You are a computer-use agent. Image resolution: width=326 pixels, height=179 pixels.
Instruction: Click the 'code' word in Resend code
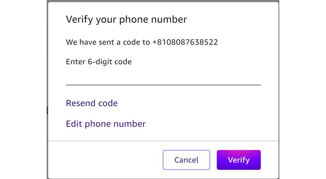click(x=108, y=103)
